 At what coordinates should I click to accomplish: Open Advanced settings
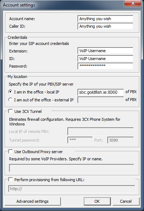click(x=33, y=201)
